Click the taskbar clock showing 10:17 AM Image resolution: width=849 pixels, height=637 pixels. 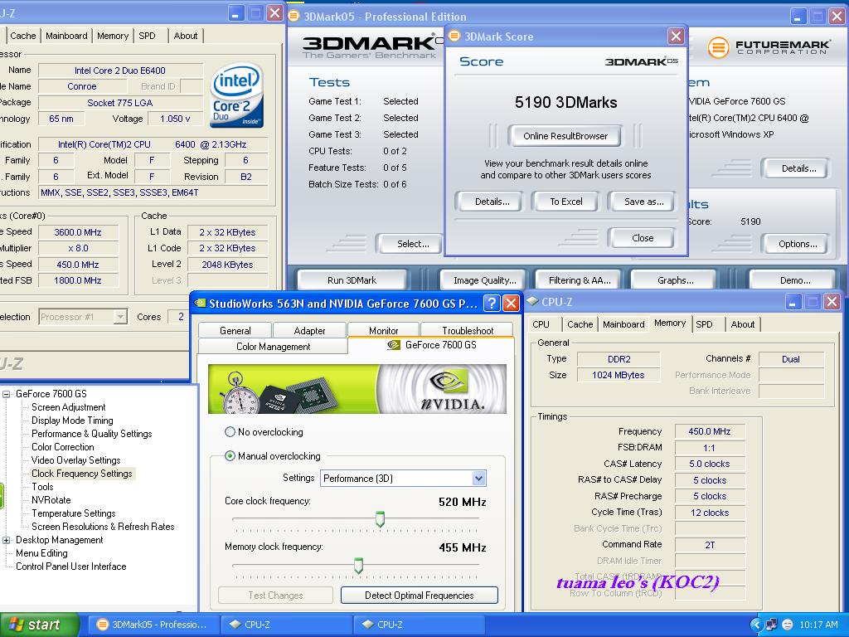coord(818,625)
